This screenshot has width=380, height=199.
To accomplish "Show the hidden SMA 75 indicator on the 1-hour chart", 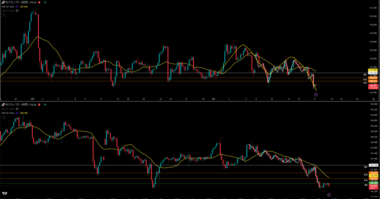I will pos(17,109).
